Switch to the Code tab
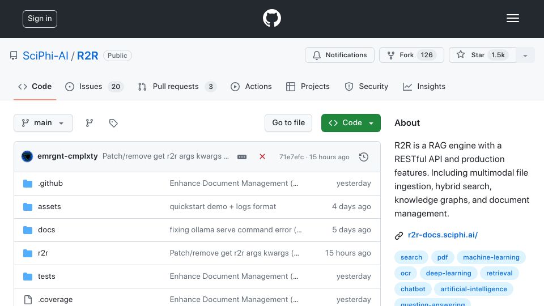 click(x=35, y=86)
